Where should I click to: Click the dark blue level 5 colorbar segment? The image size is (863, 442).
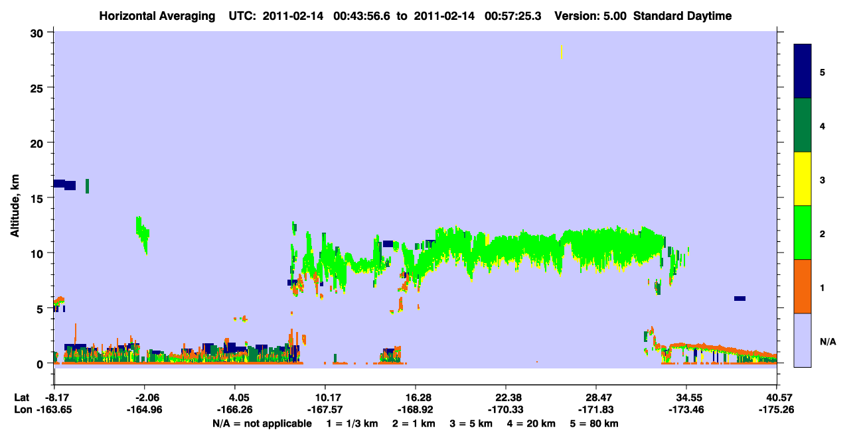(803, 72)
